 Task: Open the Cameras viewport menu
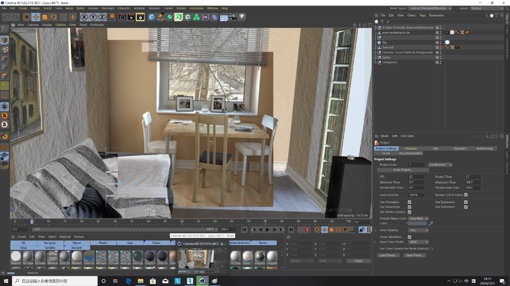click(x=33, y=24)
